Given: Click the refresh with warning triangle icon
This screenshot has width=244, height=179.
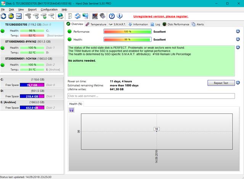Looking at the screenshot, I should coord(11,16).
